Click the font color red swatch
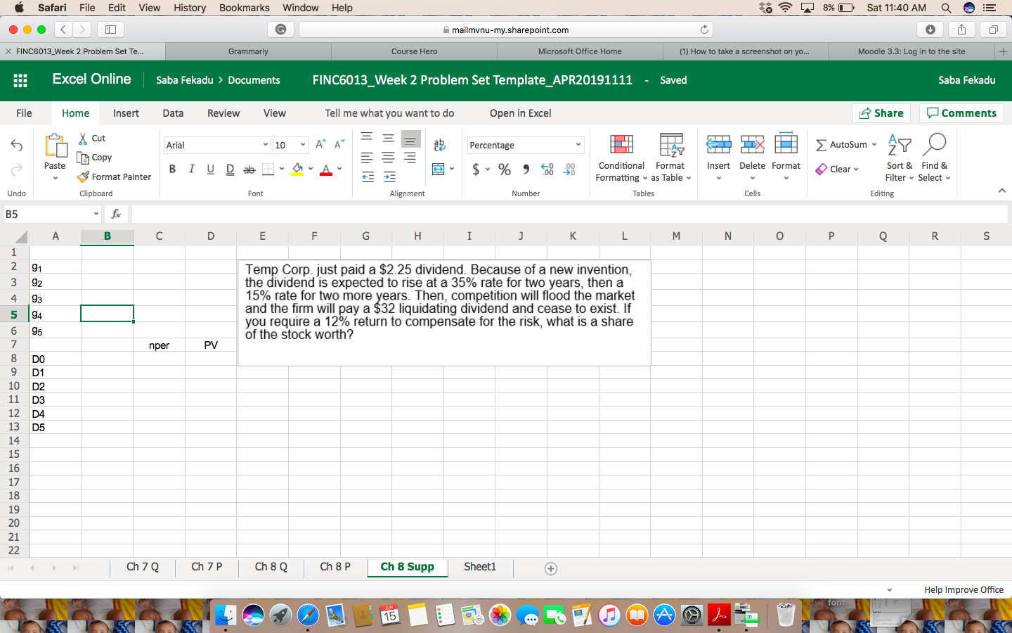The height and width of the screenshot is (633, 1012). 325,172
